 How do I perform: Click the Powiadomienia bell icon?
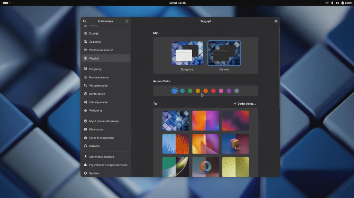85,77
